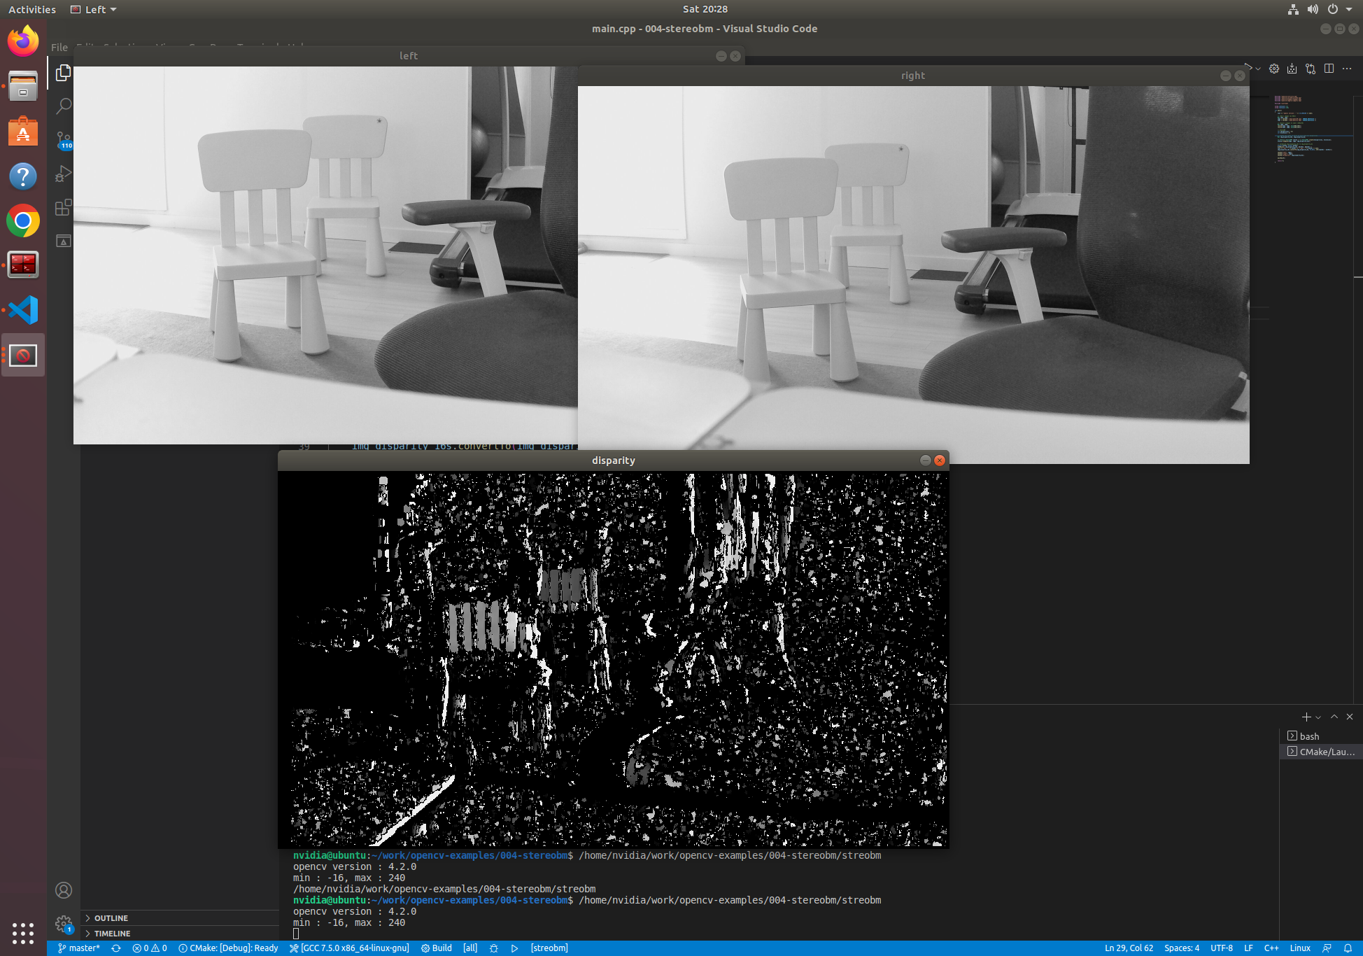Expand the TIMELINE section
The image size is (1363, 956).
click(x=112, y=934)
